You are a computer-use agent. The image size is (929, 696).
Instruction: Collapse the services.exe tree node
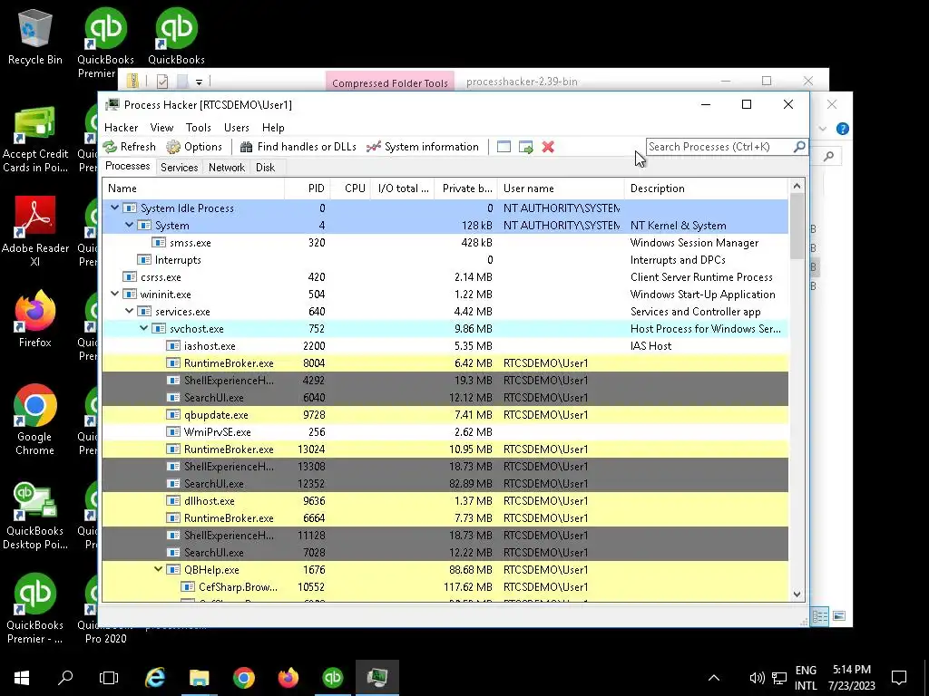(x=129, y=311)
